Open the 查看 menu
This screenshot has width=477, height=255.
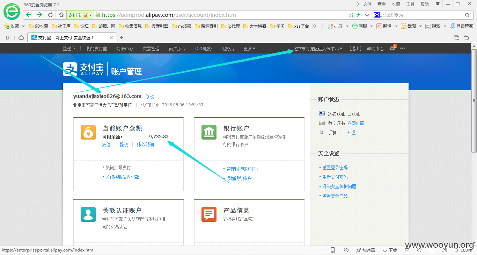pyautogui.click(x=382, y=4)
